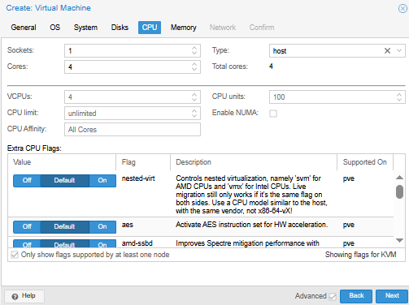This screenshot has width=409, height=305.
Task: Select the amd-ssbd flag name
Action: click(x=137, y=243)
